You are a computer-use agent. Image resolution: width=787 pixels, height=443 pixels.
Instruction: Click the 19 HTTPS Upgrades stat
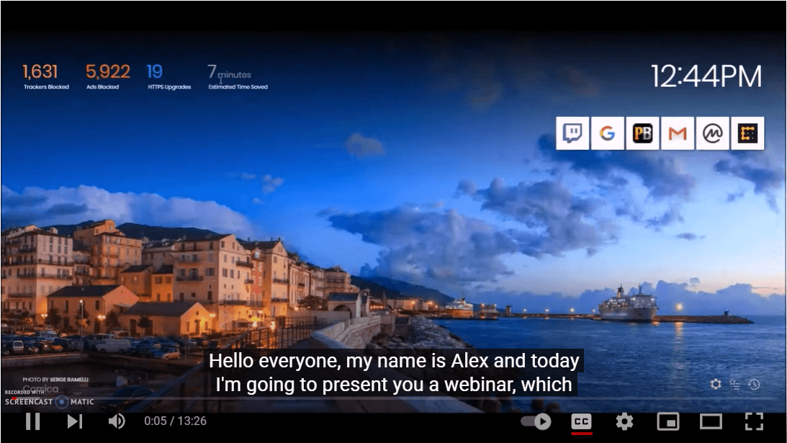[169, 76]
